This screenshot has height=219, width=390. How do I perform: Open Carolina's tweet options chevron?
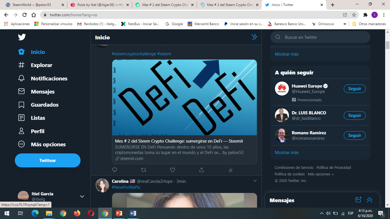click(255, 181)
